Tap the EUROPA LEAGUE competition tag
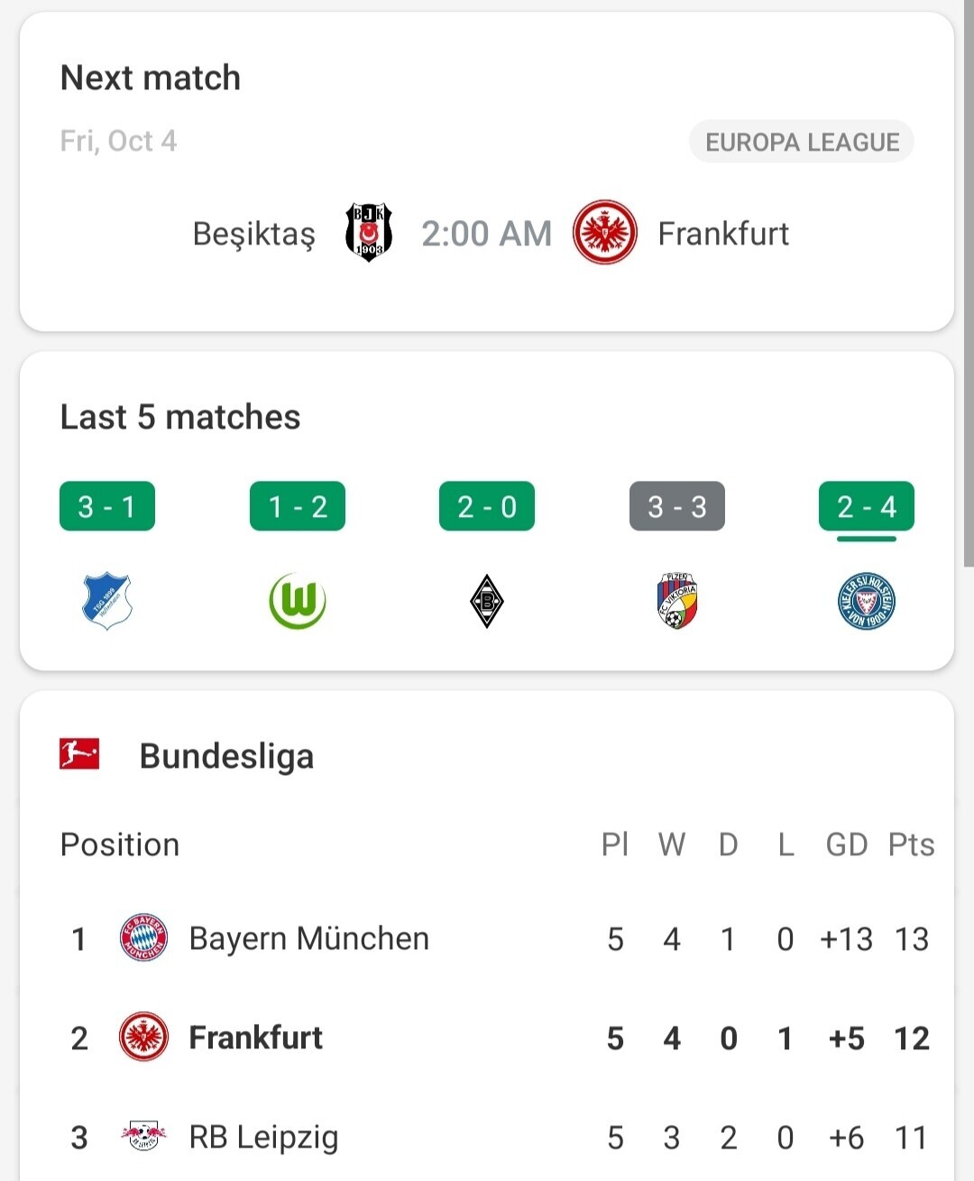Screen dimensions: 974x1181 click(x=802, y=142)
